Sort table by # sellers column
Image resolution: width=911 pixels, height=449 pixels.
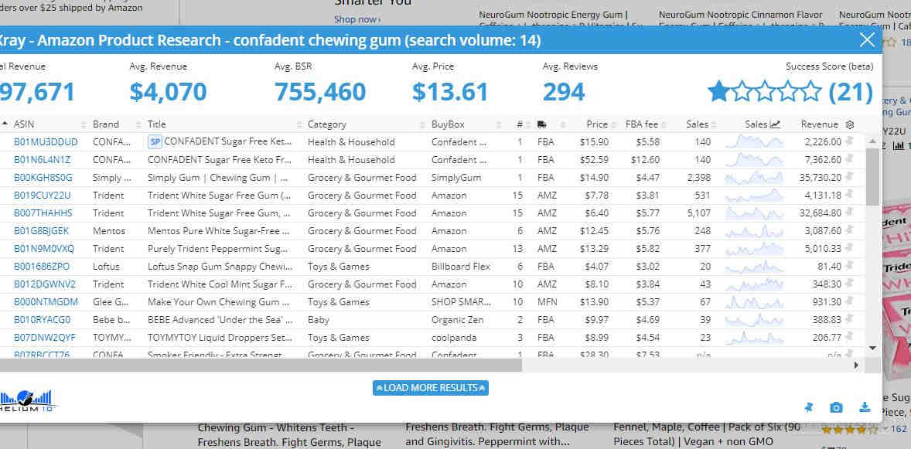pyautogui.click(x=520, y=124)
